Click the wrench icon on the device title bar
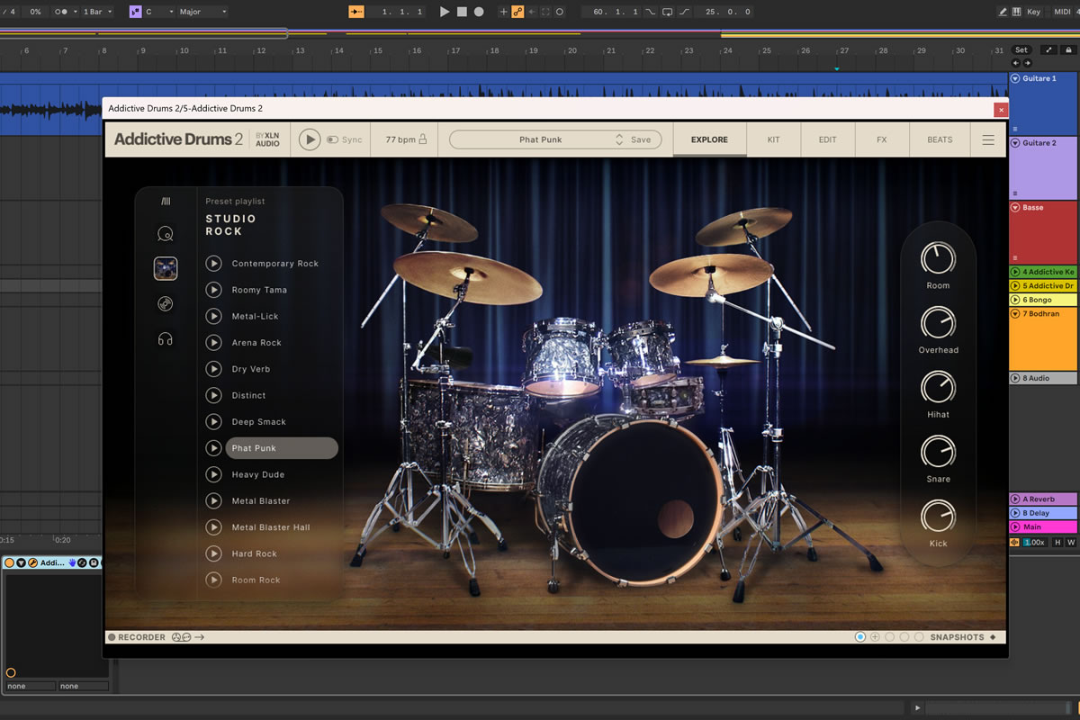Viewport: 1080px width, 720px height. 33,562
